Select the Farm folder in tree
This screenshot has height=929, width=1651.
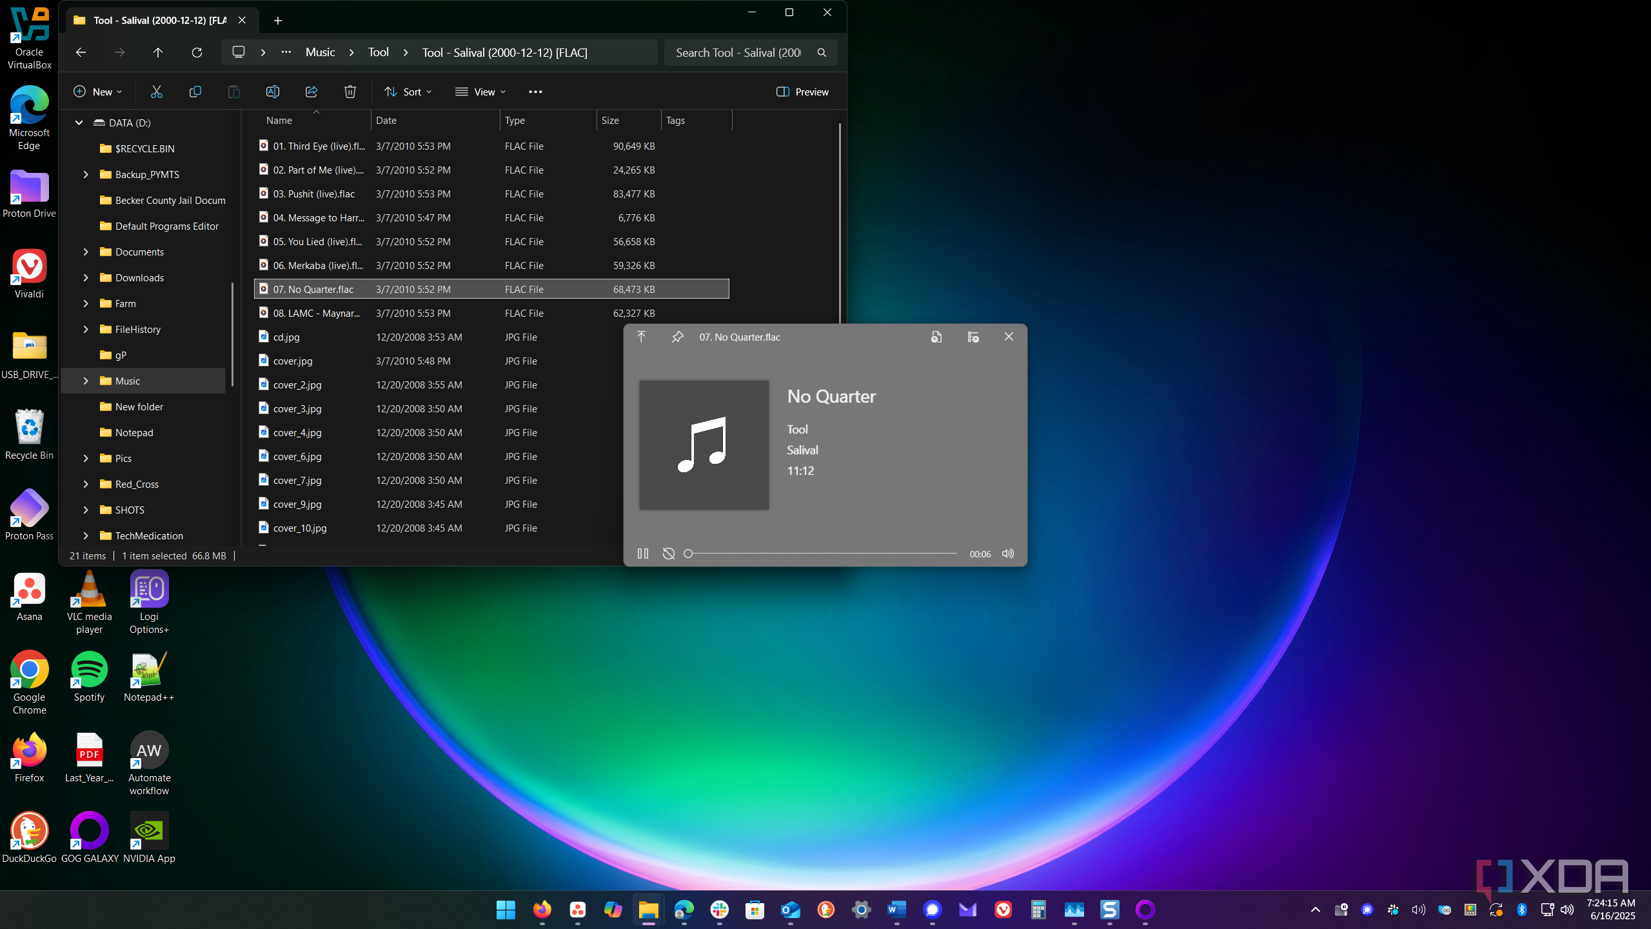pyautogui.click(x=125, y=303)
